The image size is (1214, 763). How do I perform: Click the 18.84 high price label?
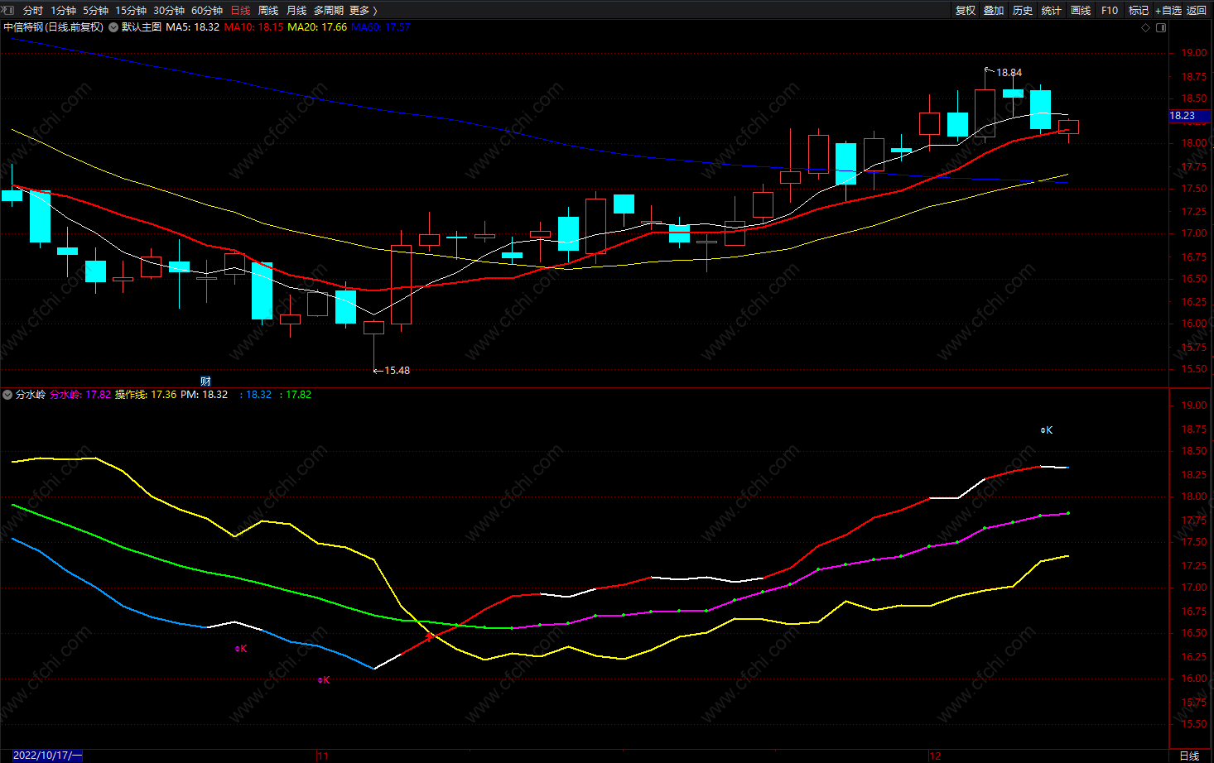point(1009,73)
